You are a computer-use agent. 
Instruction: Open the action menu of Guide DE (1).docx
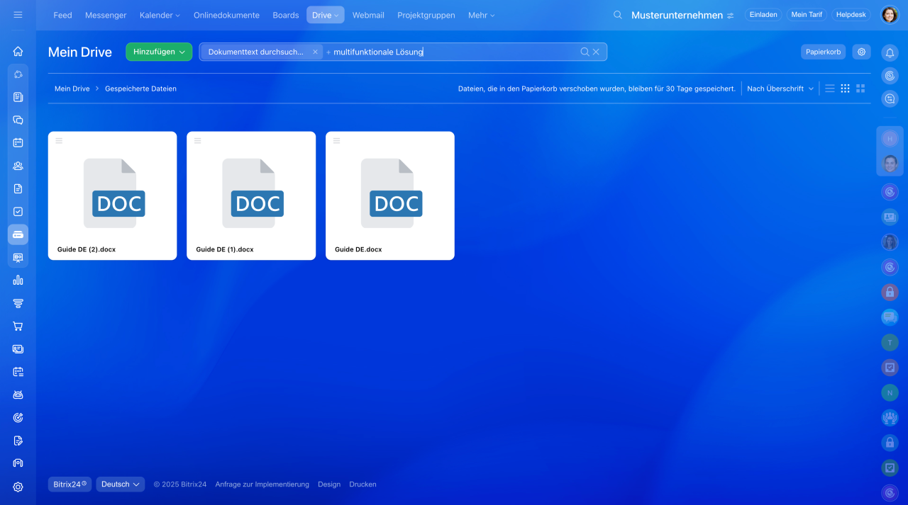(198, 141)
